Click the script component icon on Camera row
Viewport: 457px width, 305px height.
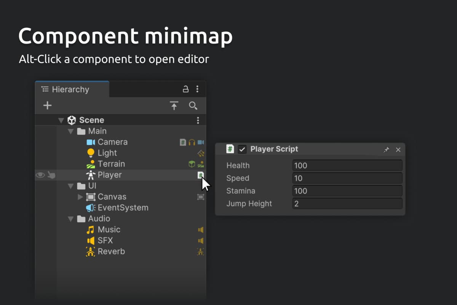coord(183,142)
